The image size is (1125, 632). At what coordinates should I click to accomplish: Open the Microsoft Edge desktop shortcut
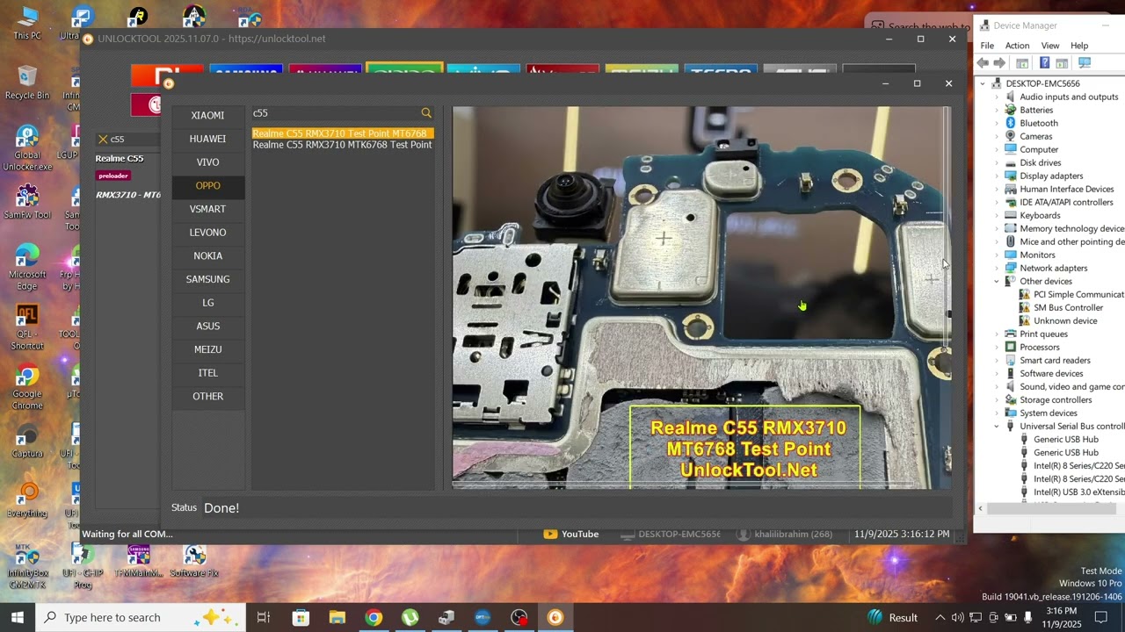point(27,267)
